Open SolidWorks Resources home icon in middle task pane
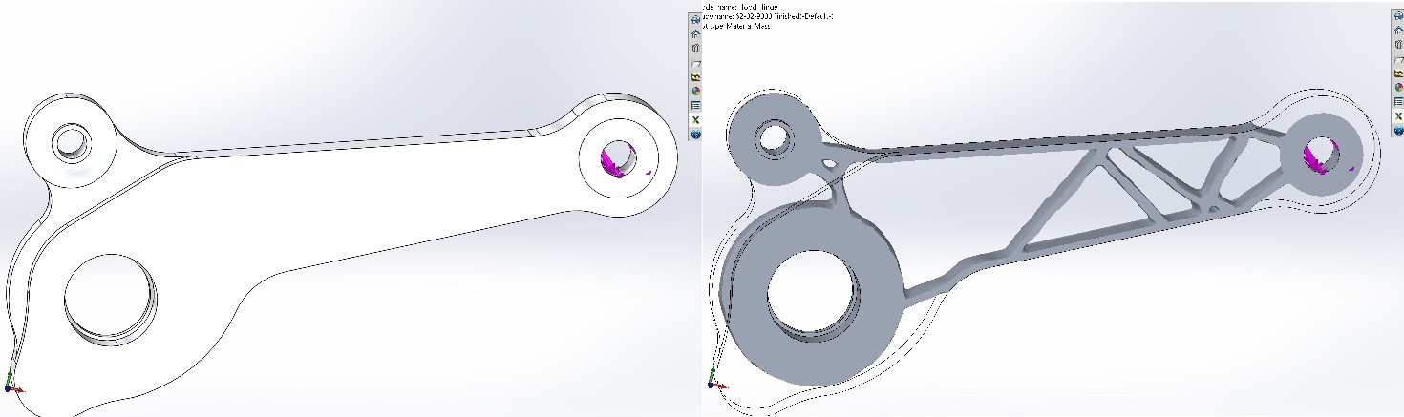 (695, 32)
